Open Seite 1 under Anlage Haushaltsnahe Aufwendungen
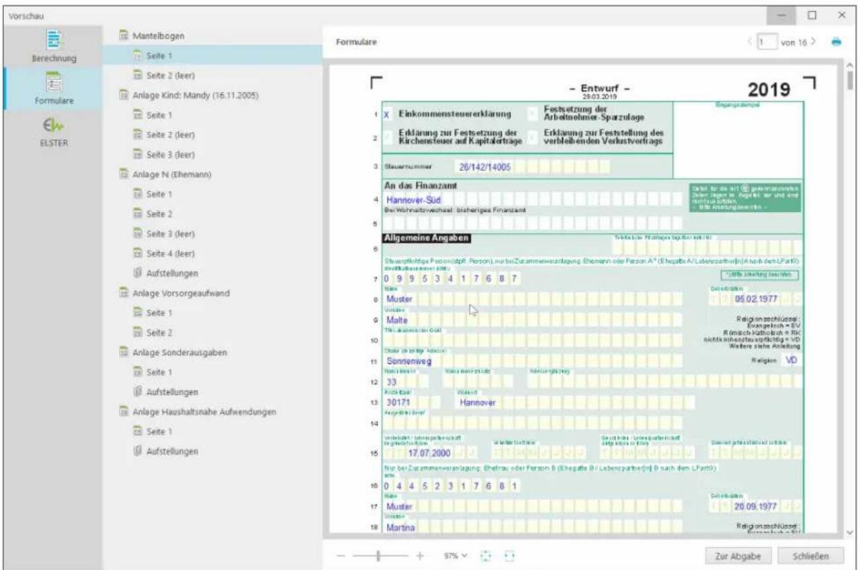The image size is (858, 570). 161,431
